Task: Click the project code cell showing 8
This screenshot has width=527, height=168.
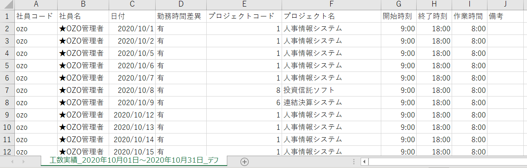Action: 244,90
